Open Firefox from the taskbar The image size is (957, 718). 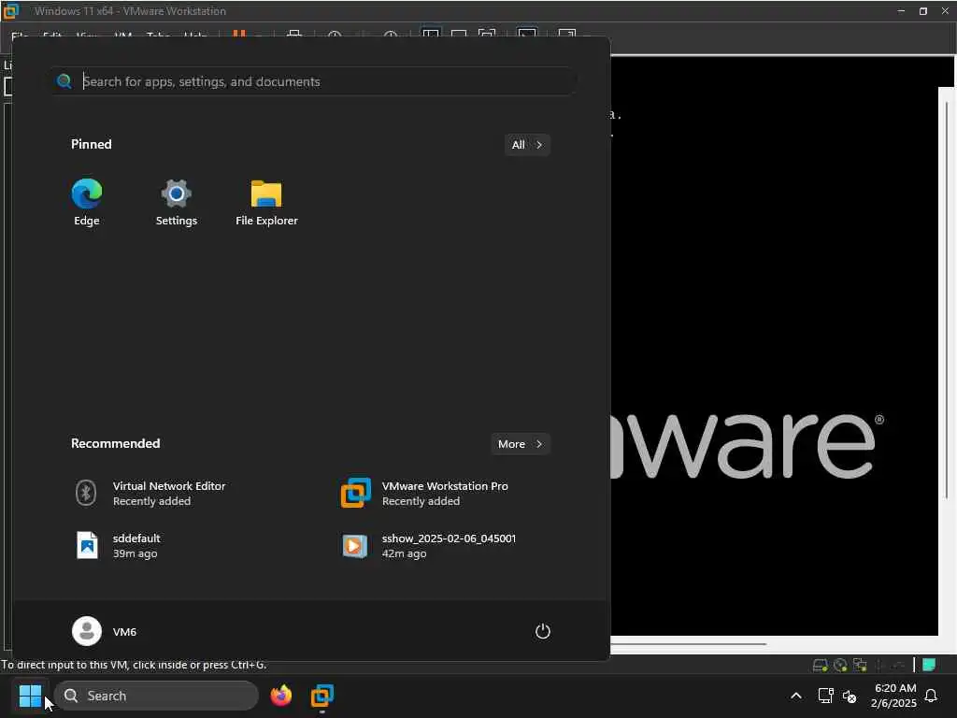(281, 696)
